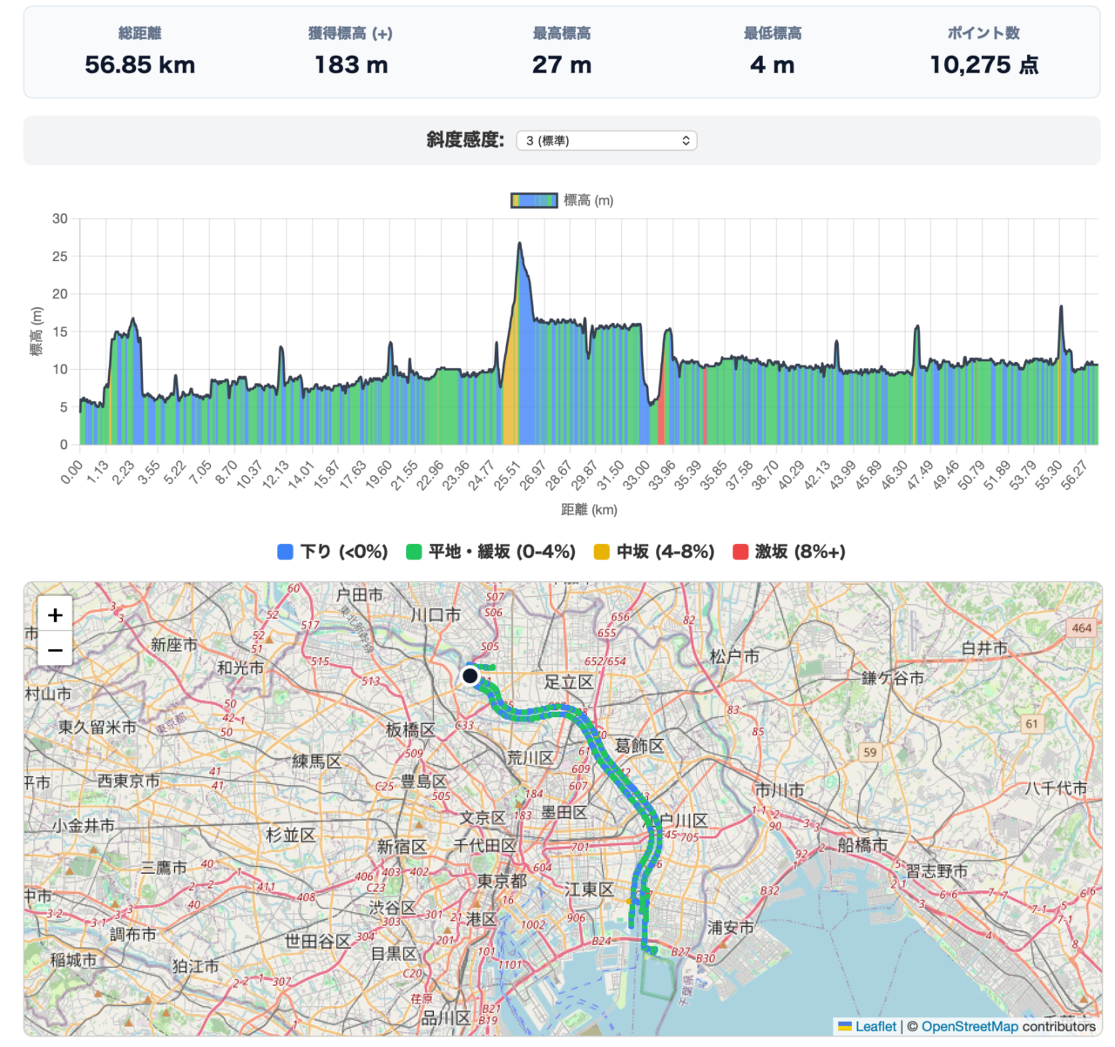Click the 464 road shield on map
Screen dimensions: 1115x1047
[x=1082, y=628]
